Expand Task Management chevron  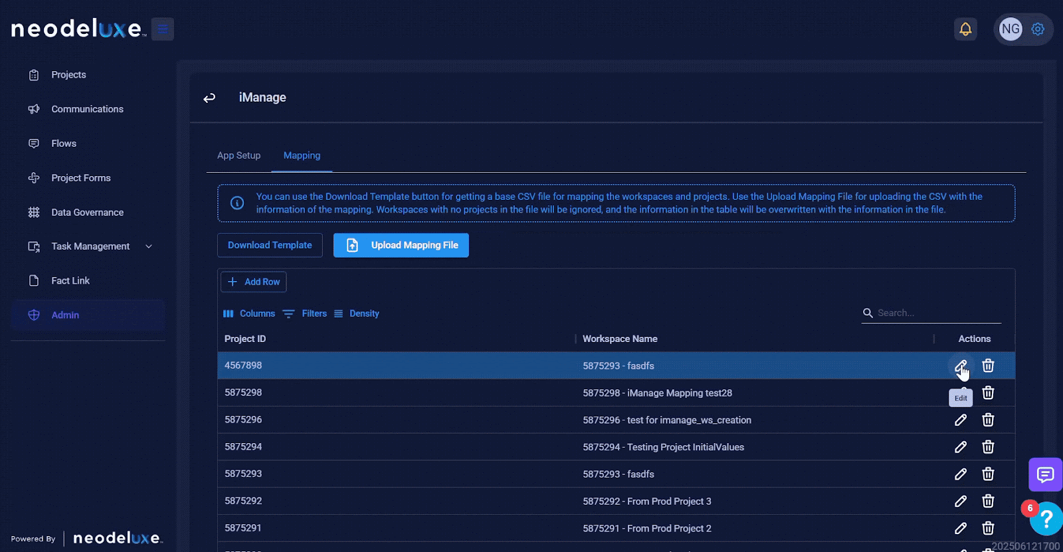click(x=149, y=246)
